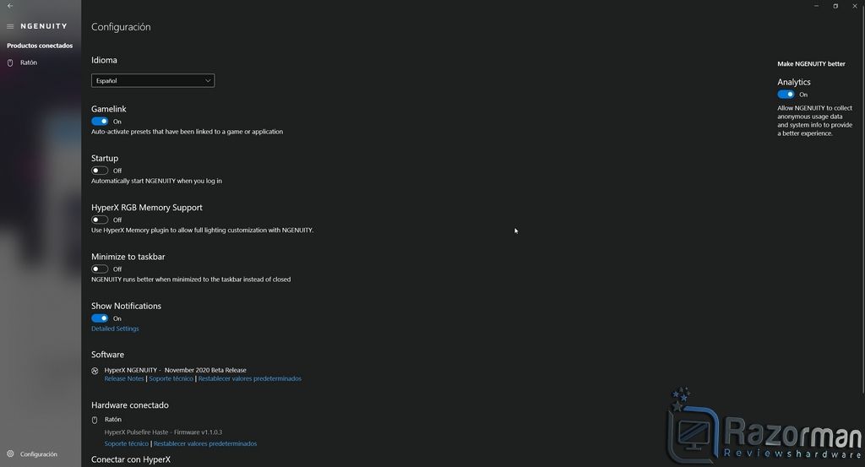Viewport: 865px width, 467px height.
Task: Select Ratón in the sidebar
Action: point(29,62)
